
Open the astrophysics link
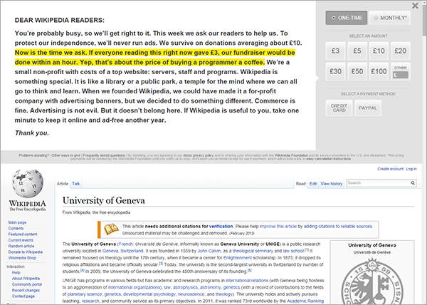pyautogui.click(x=185, y=287)
